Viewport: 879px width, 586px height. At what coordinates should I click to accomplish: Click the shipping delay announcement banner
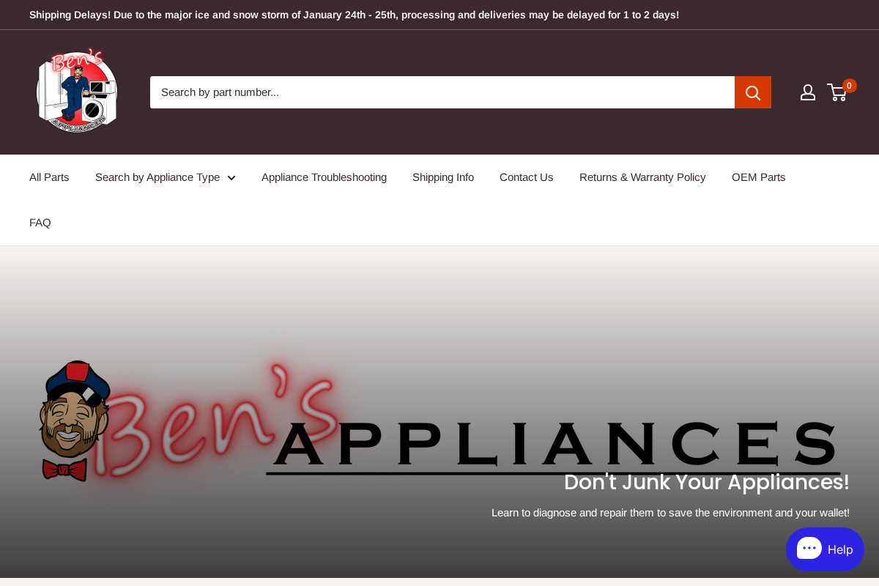354,14
